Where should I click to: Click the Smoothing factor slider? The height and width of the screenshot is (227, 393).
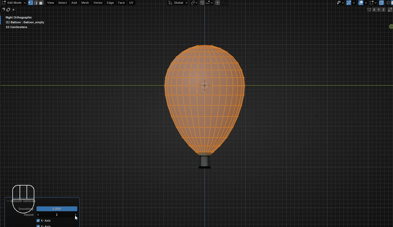point(57,209)
